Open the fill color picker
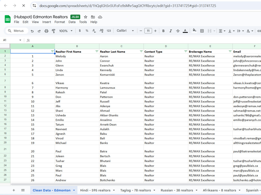261x195 pixels. [x=194, y=31]
